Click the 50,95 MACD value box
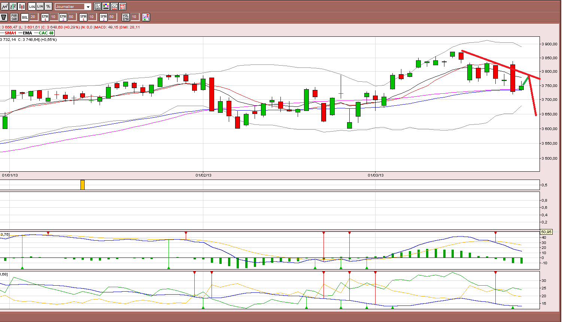The height and width of the screenshot is (322, 562). [x=546, y=232]
